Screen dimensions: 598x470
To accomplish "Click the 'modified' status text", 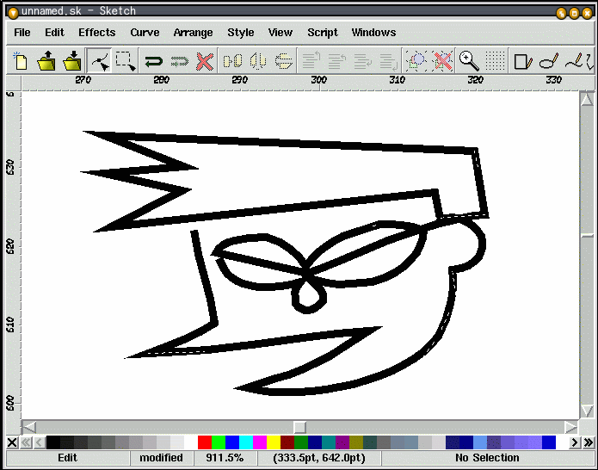I will click(161, 458).
